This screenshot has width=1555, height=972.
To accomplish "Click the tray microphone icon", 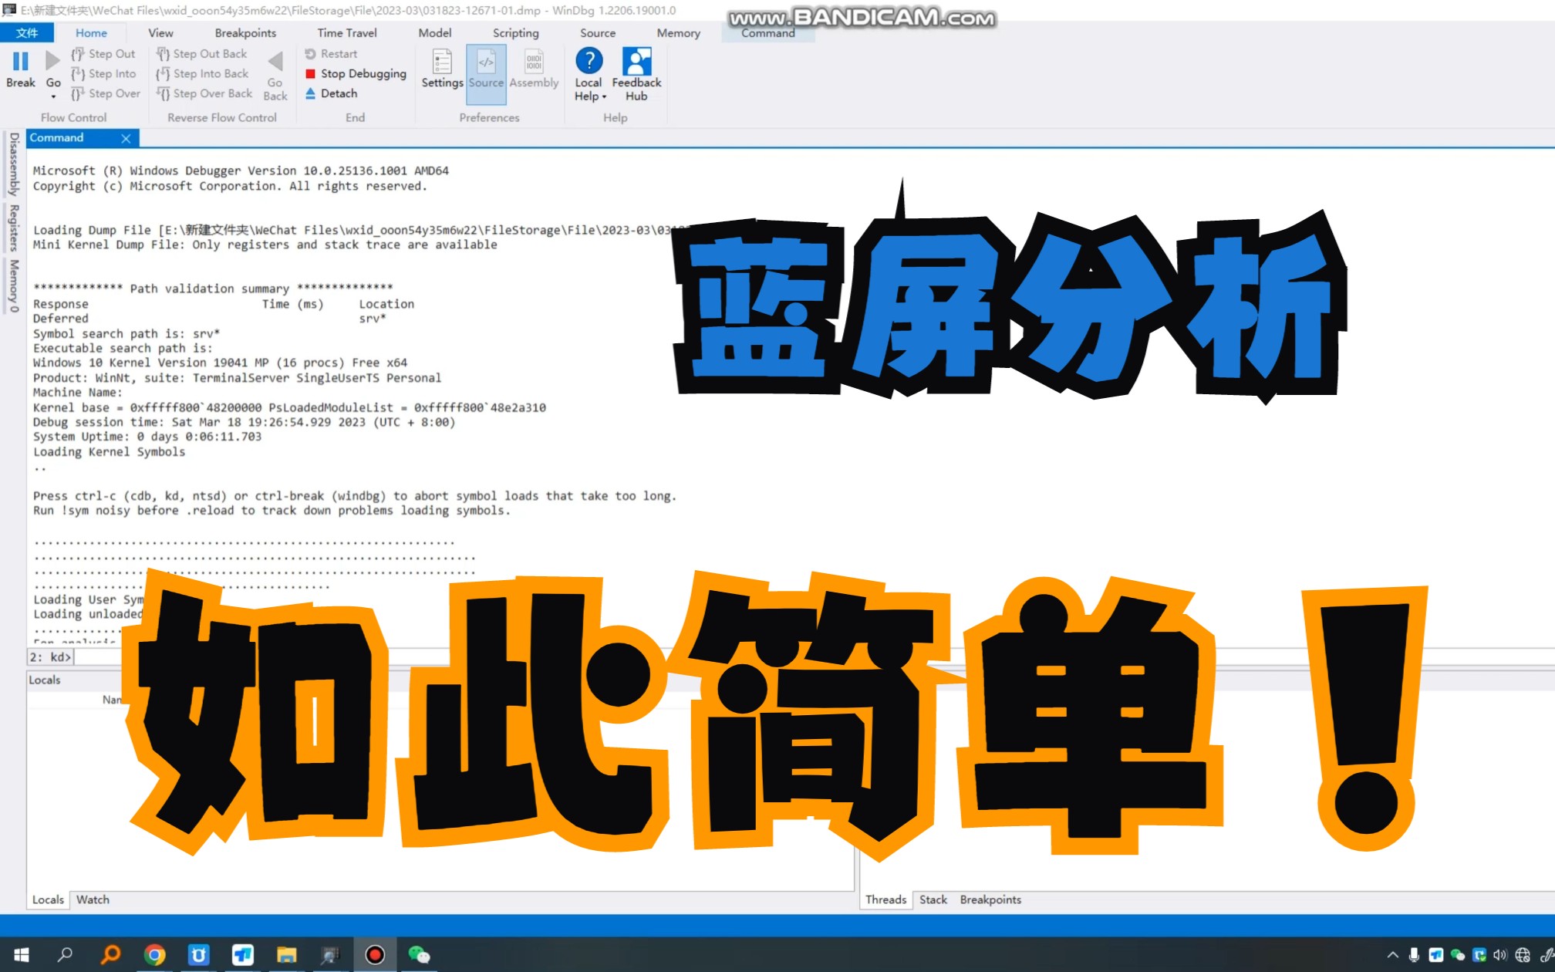I will (x=1414, y=955).
